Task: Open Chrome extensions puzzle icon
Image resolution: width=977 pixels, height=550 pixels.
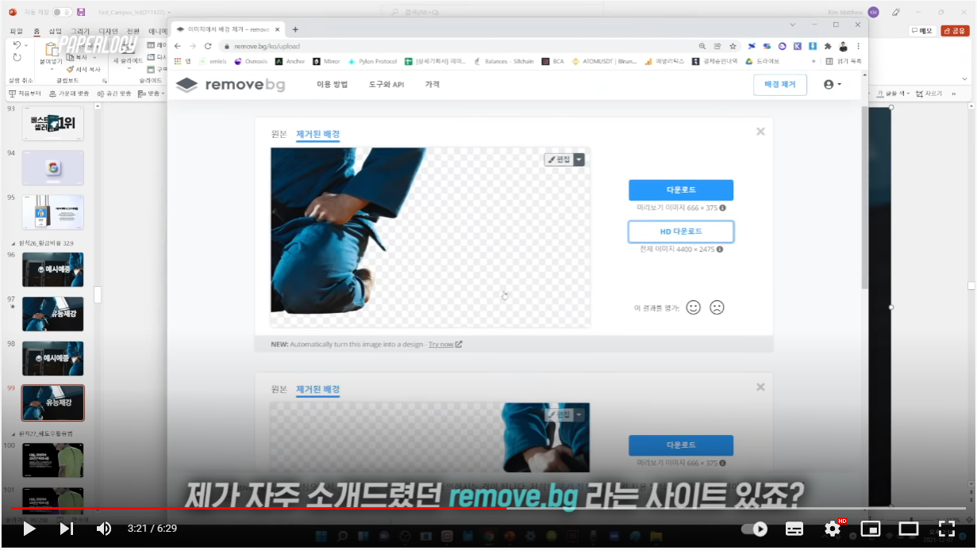Action: tap(829, 46)
